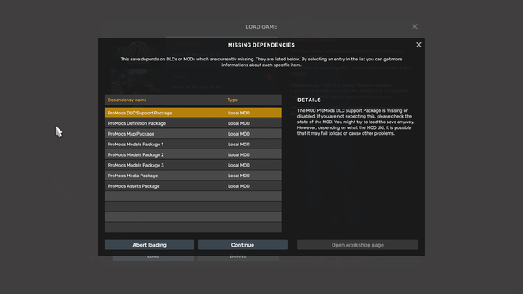The image size is (523, 294).
Task: Select ProMods Media Package row
Action: pos(193,176)
